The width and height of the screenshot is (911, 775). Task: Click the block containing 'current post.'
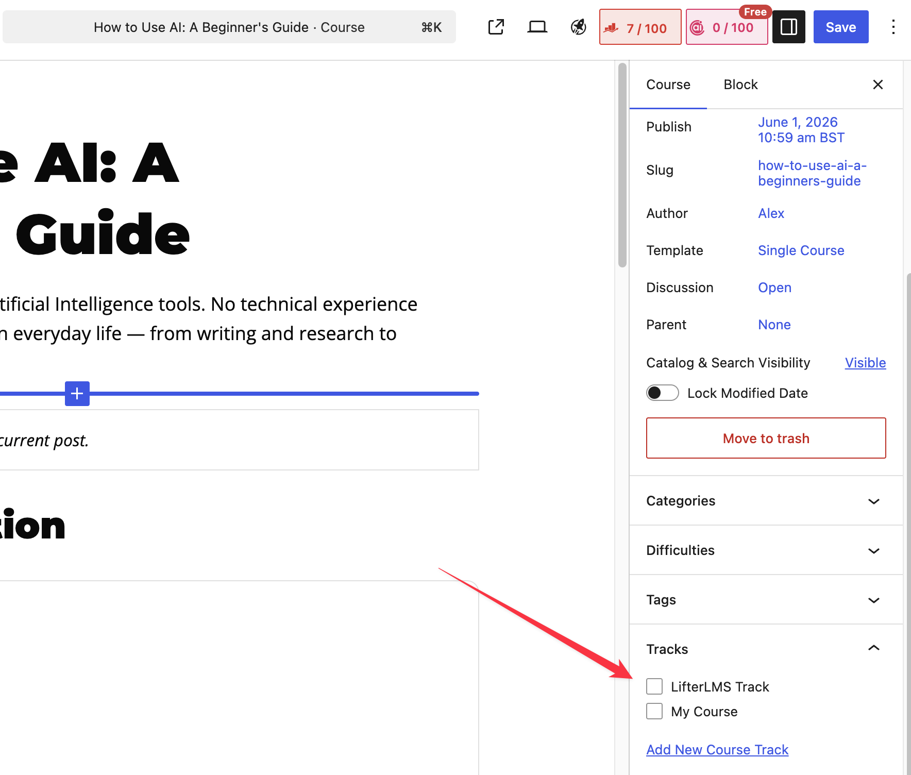point(239,440)
